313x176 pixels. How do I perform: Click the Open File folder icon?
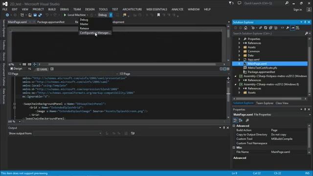tap(30, 15)
